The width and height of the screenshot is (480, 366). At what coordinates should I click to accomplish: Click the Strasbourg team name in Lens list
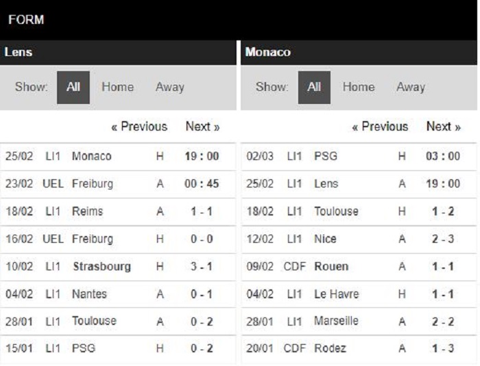coord(101,267)
